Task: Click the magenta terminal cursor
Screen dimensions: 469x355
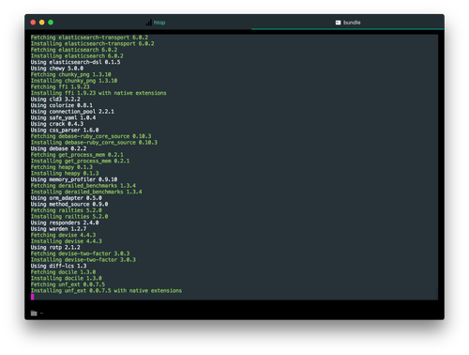Action: click(33, 297)
